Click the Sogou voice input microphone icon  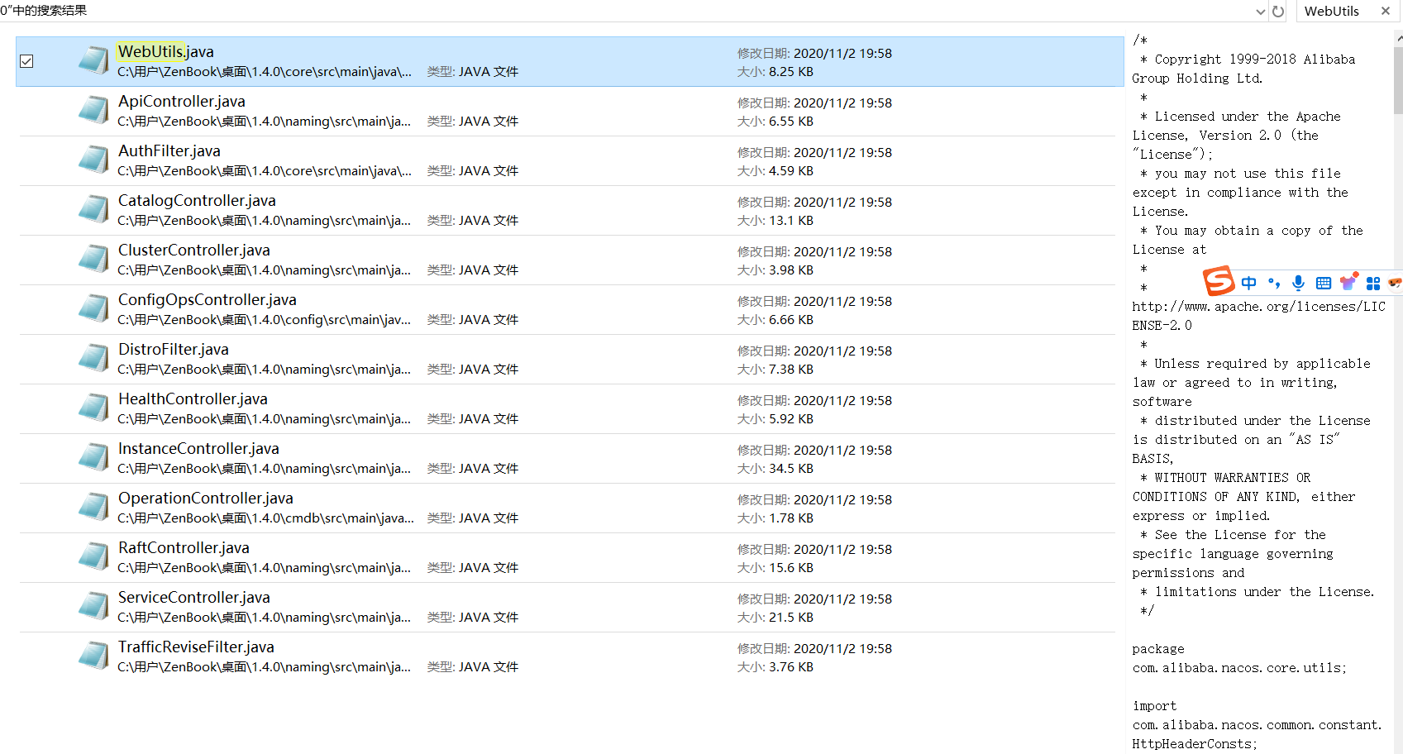point(1299,283)
